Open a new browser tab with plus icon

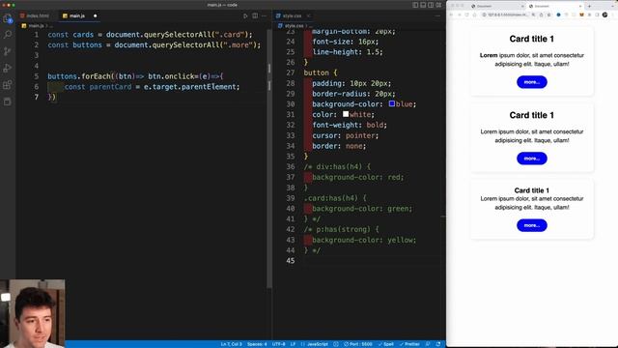coord(589,6)
